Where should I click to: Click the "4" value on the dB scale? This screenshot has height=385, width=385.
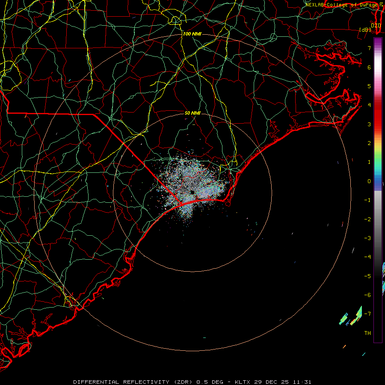pos(369,105)
